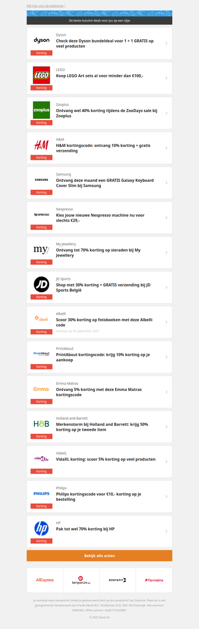199x629 pixels.
Task: Click the Korting label under Emma Matras
Action: (x=41, y=401)
